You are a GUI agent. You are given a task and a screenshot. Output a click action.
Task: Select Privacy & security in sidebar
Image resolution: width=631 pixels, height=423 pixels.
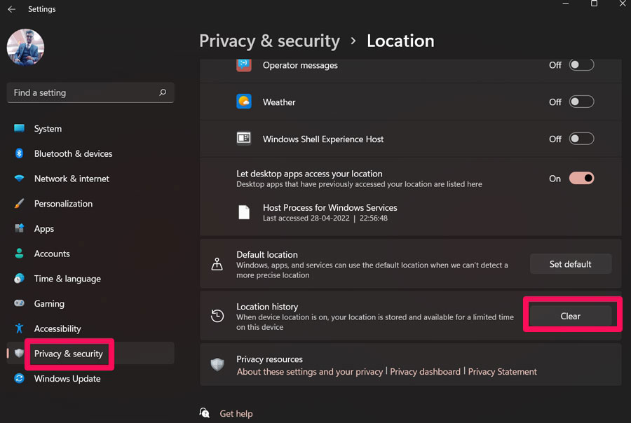90,354
